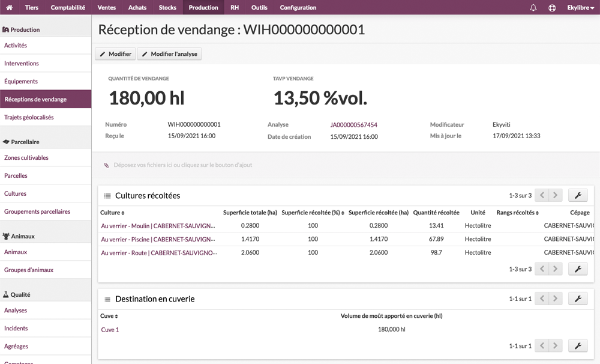Open Parcelles in sidebar
This screenshot has height=364, width=600.
[x=46, y=175]
